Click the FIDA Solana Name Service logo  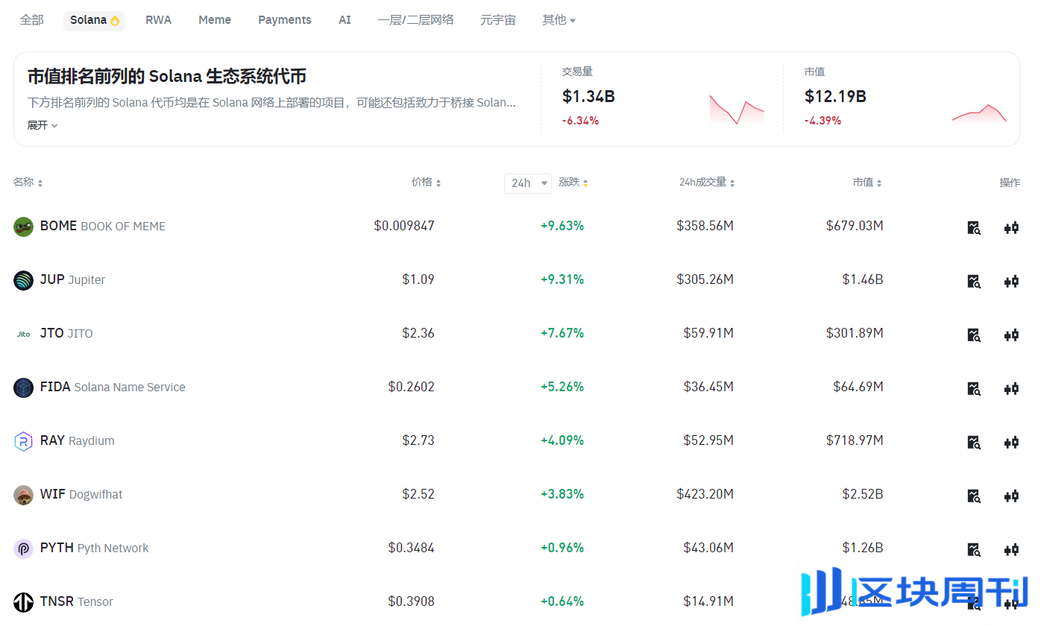coord(23,387)
